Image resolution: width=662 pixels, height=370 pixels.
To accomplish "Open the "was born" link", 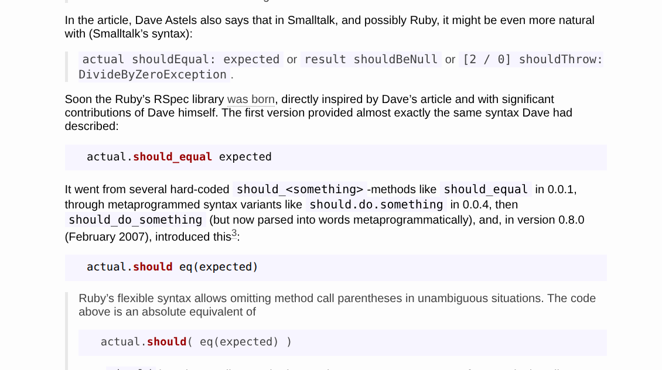I will [x=251, y=99].
